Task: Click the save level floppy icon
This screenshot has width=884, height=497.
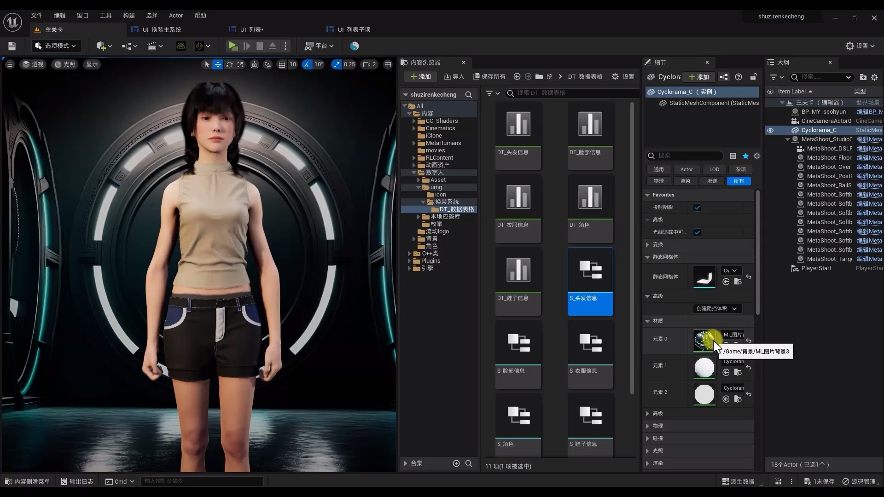Action: 12,46
